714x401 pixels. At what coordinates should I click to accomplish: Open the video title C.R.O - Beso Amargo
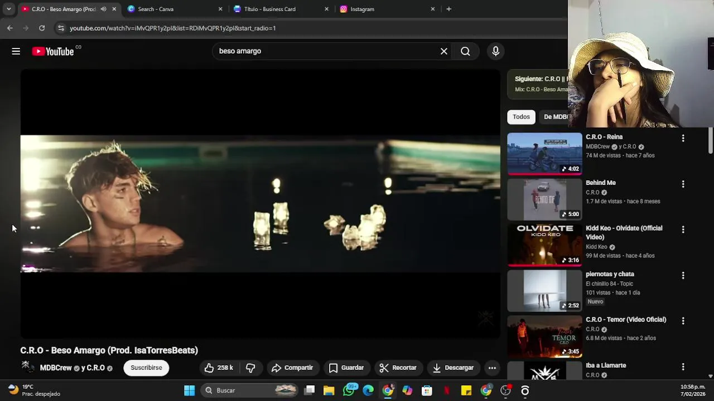click(109, 350)
